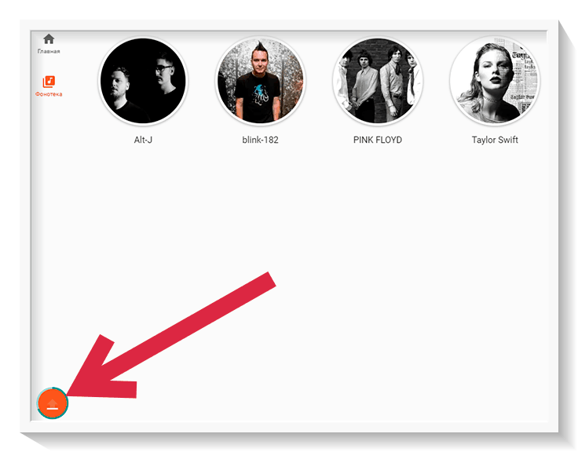Click the PINK FLOYD artist name
The width and height of the screenshot is (578, 452).
click(378, 140)
